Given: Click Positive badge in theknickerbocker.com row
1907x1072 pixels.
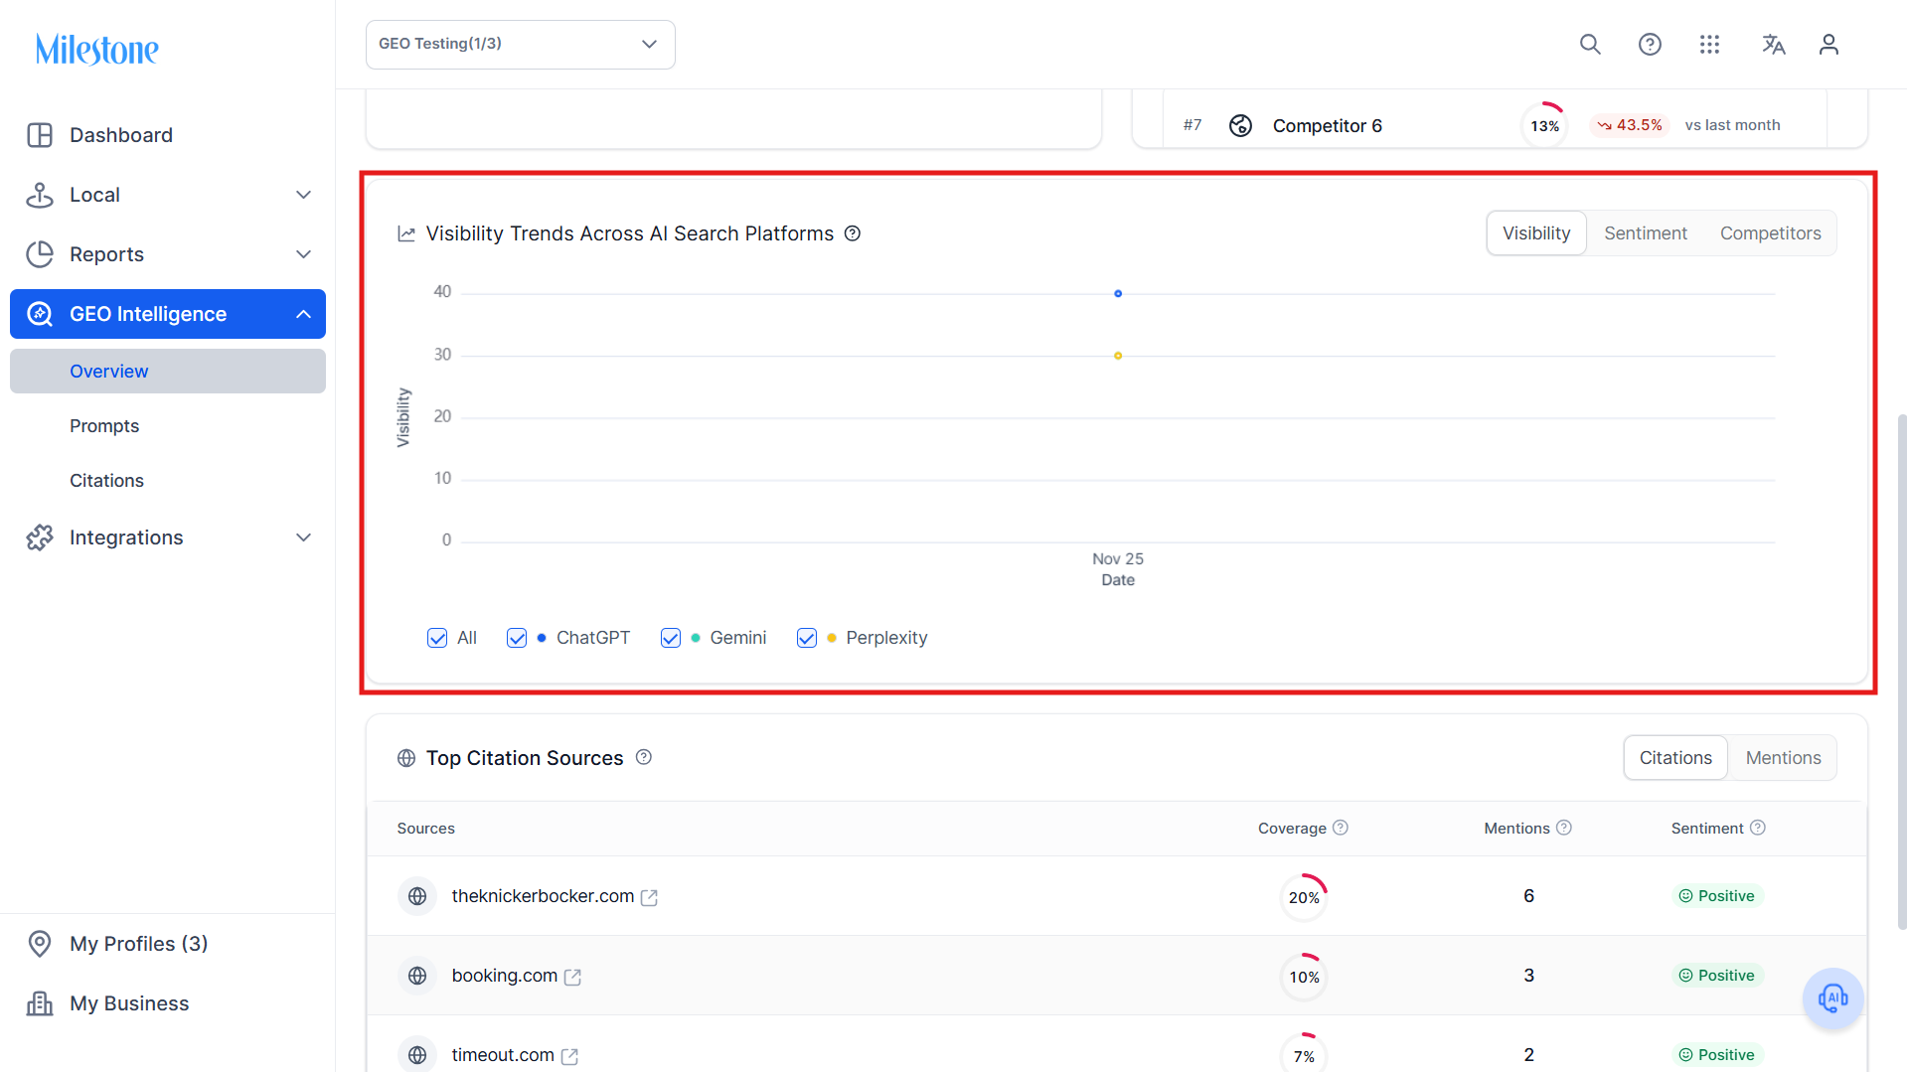Looking at the screenshot, I should [1717, 896].
